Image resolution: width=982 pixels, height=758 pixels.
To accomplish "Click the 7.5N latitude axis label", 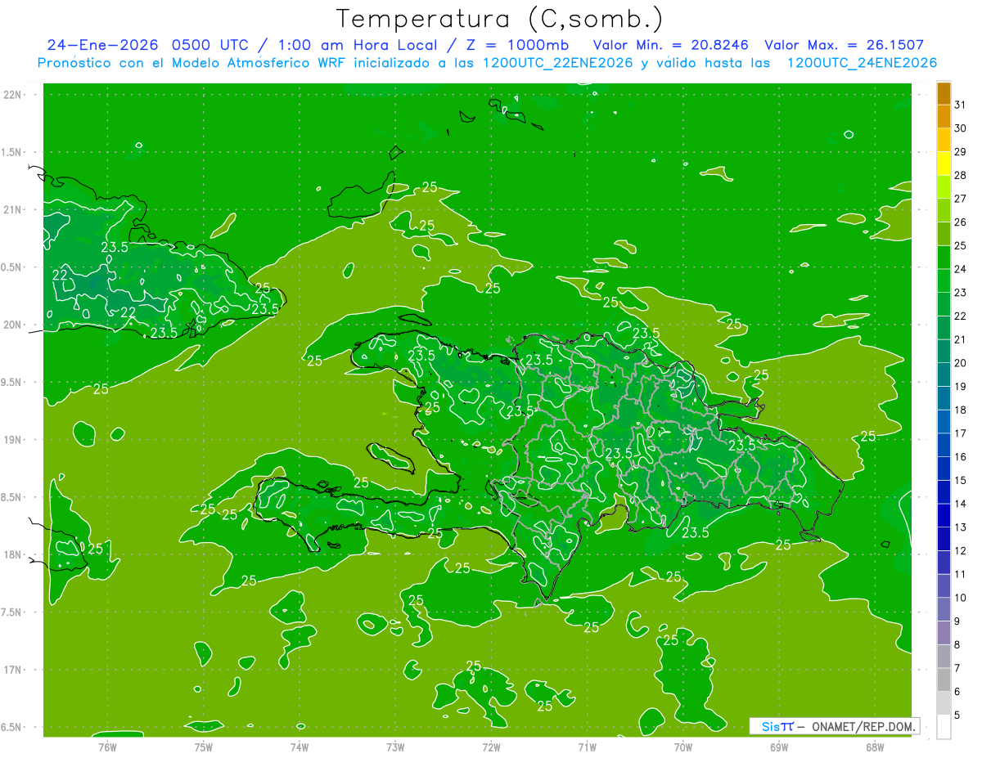I will (x=12, y=612).
